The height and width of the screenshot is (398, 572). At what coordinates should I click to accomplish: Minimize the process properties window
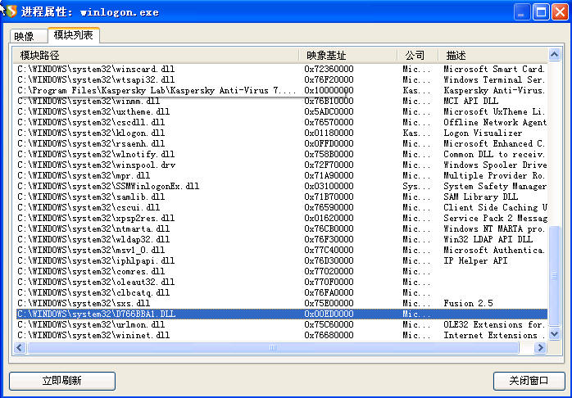coord(522,12)
